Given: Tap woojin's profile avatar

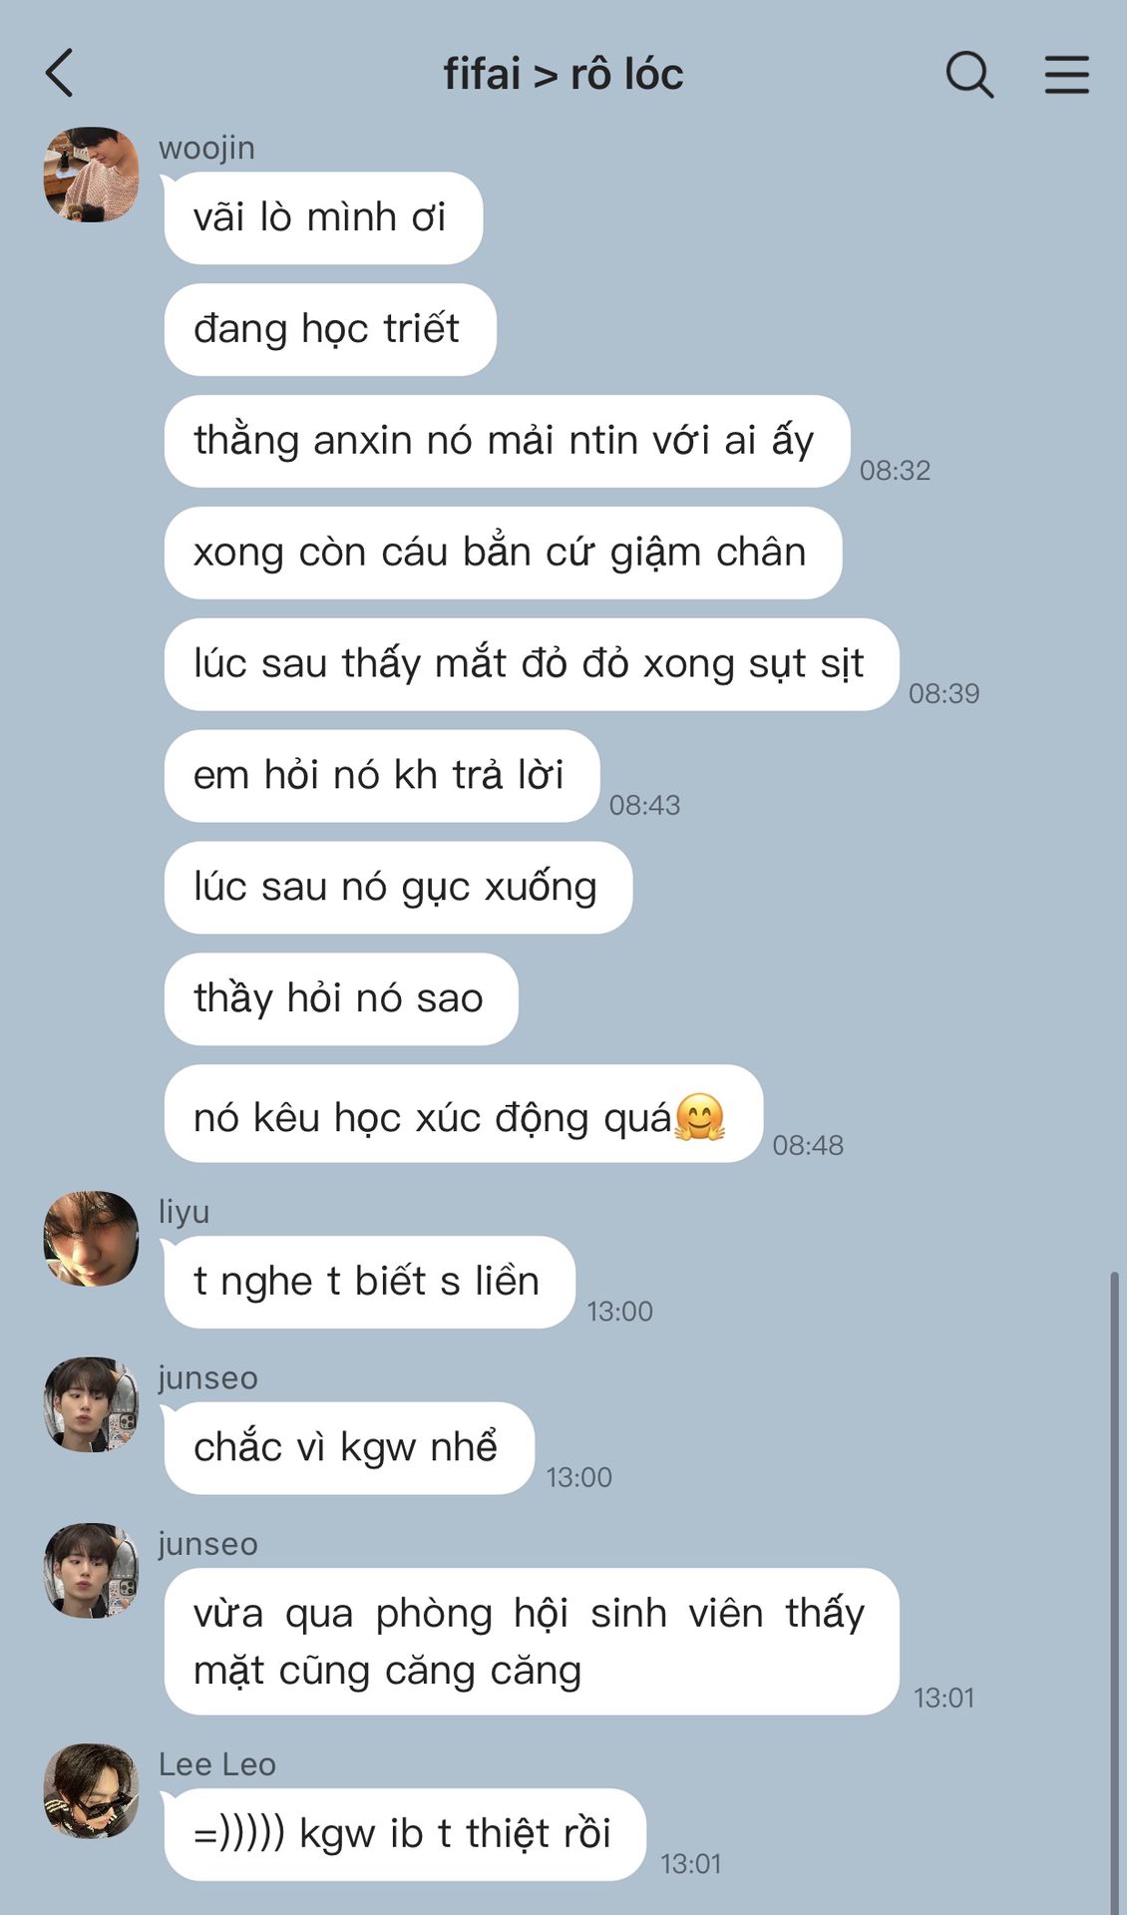Looking at the screenshot, I should [x=91, y=175].
